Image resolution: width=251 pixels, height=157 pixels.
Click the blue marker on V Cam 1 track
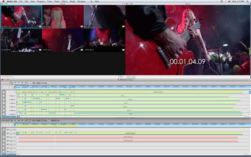click(x=25, y=95)
